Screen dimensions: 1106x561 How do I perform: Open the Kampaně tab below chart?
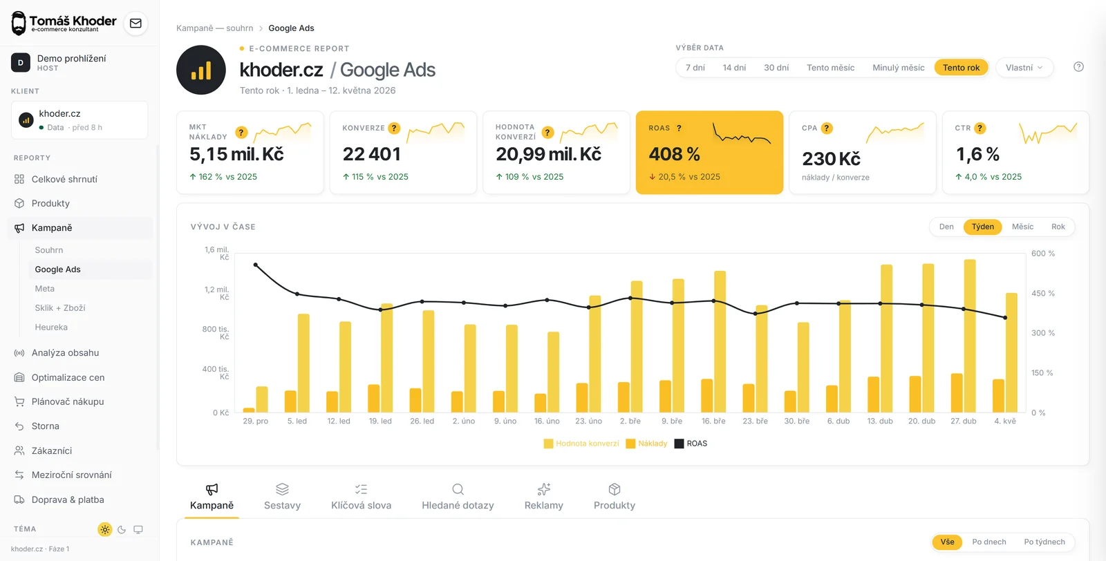click(212, 497)
